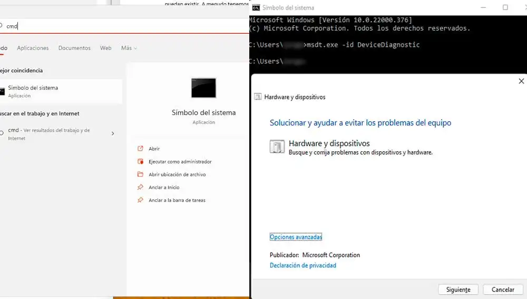Click the run as administrator shield icon
The width and height of the screenshot is (527, 299).
[141, 161]
